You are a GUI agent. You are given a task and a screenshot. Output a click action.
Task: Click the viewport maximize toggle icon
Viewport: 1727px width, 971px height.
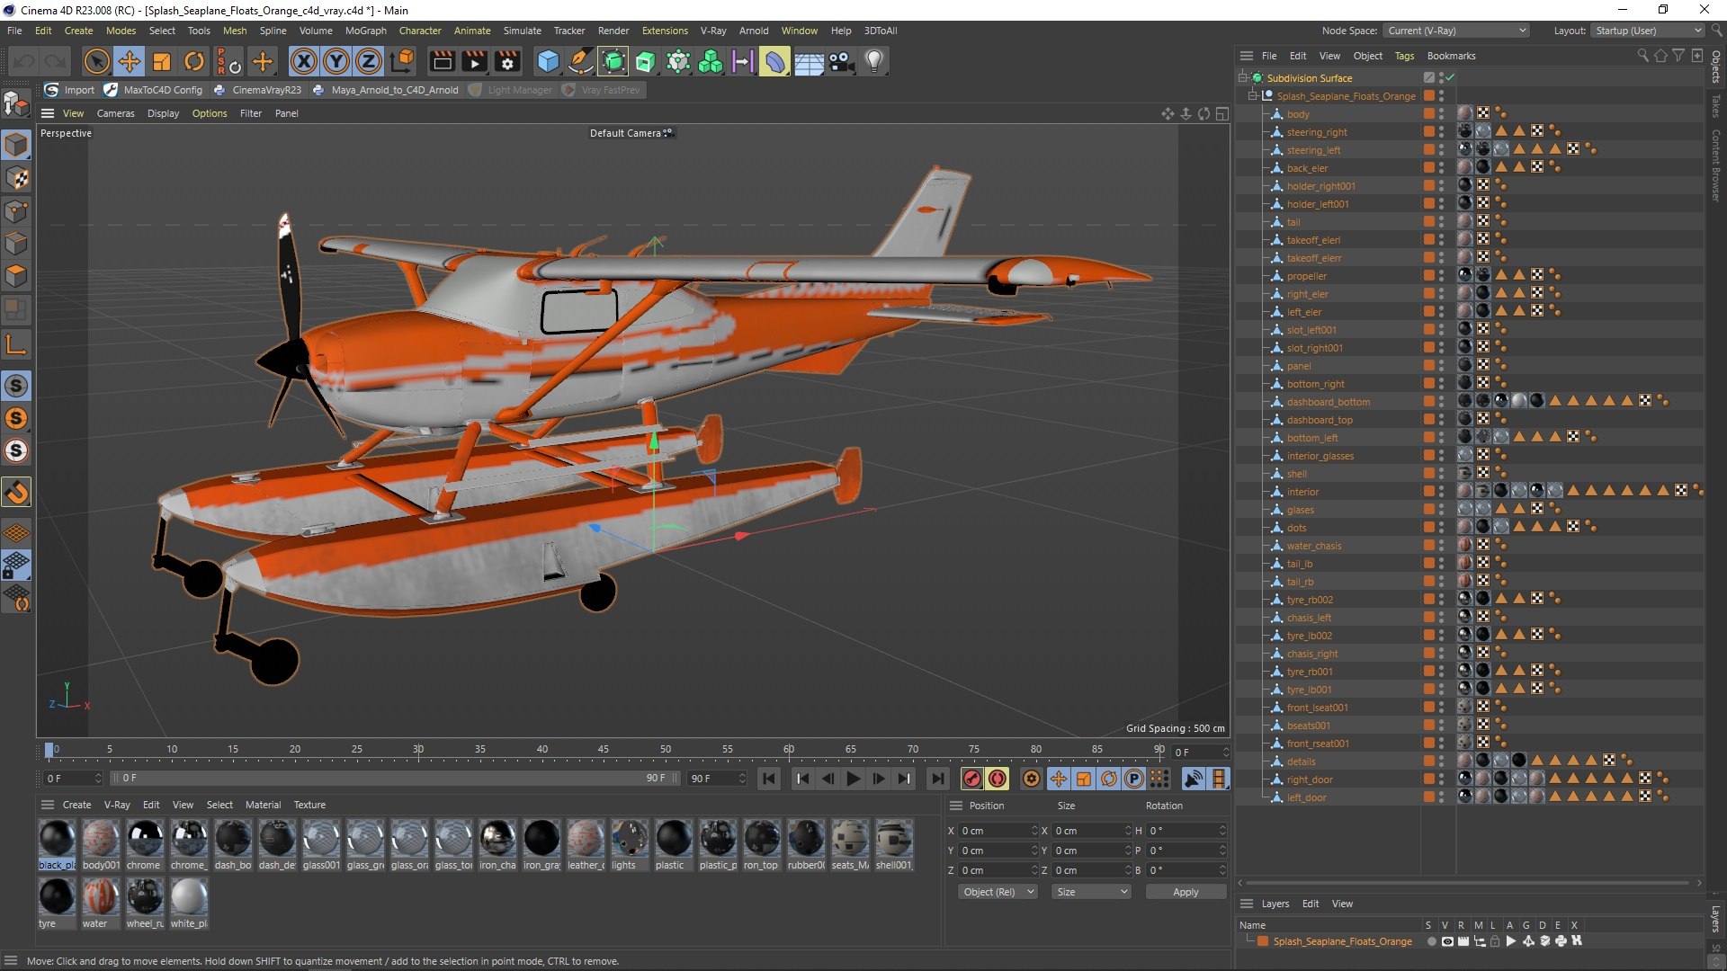pyautogui.click(x=1221, y=113)
